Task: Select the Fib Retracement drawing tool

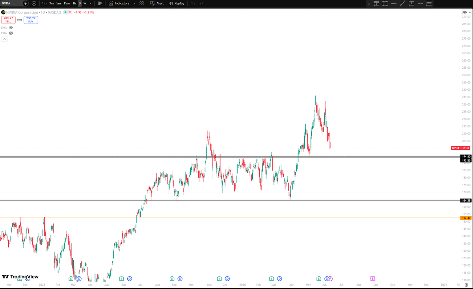Action: [429, 3]
